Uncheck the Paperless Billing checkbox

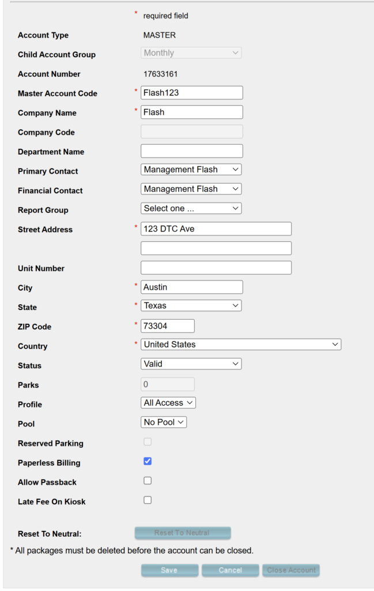point(148,461)
